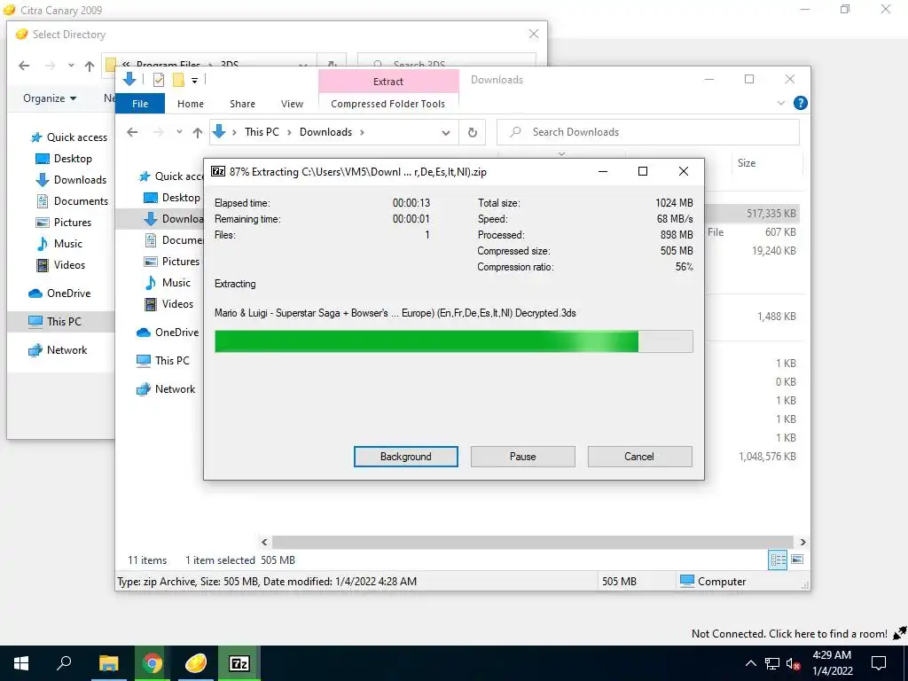Viewport: 908px width, 681px height.
Task: Open recent locations dropdown in Select Directory
Action: [71, 66]
